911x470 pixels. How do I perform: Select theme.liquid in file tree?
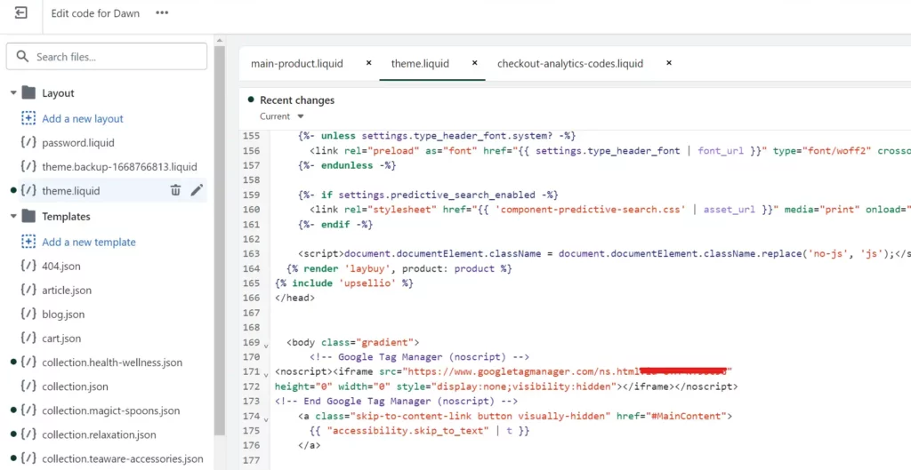coord(71,191)
